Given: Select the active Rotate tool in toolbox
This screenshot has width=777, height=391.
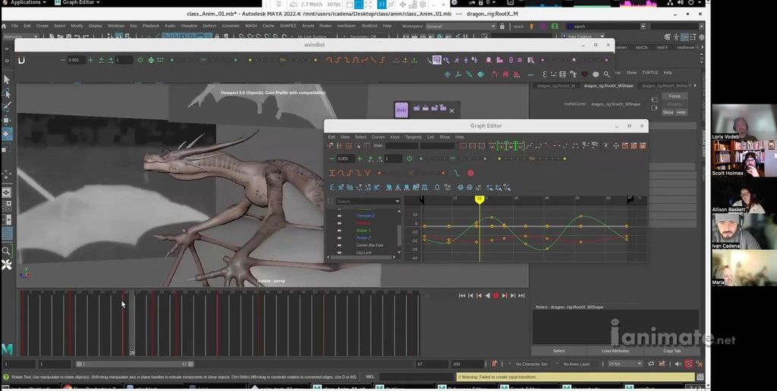Looking at the screenshot, I should coord(6,133).
